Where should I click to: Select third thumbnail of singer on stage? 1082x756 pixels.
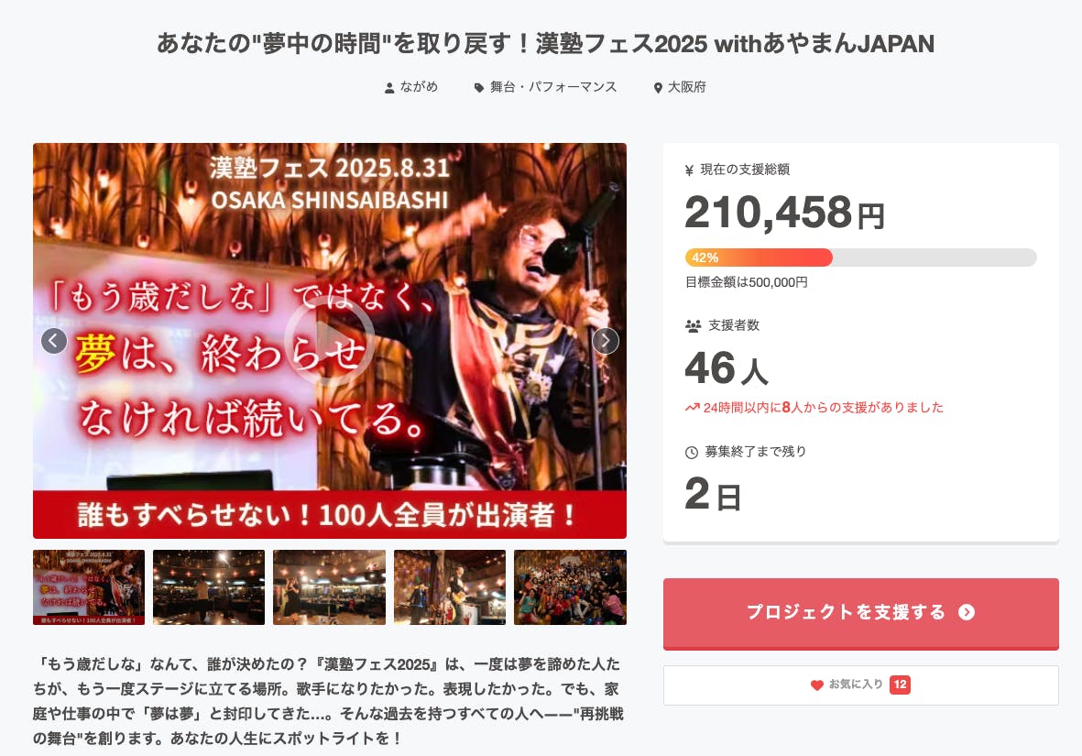tap(329, 587)
